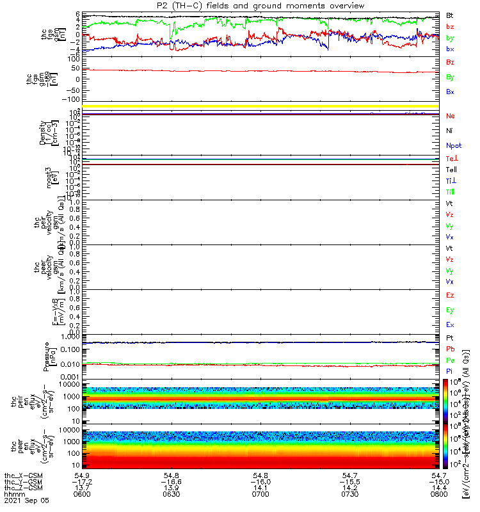
Task: Select the Y-GSM position value '-16.0'
Action: [260, 482]
